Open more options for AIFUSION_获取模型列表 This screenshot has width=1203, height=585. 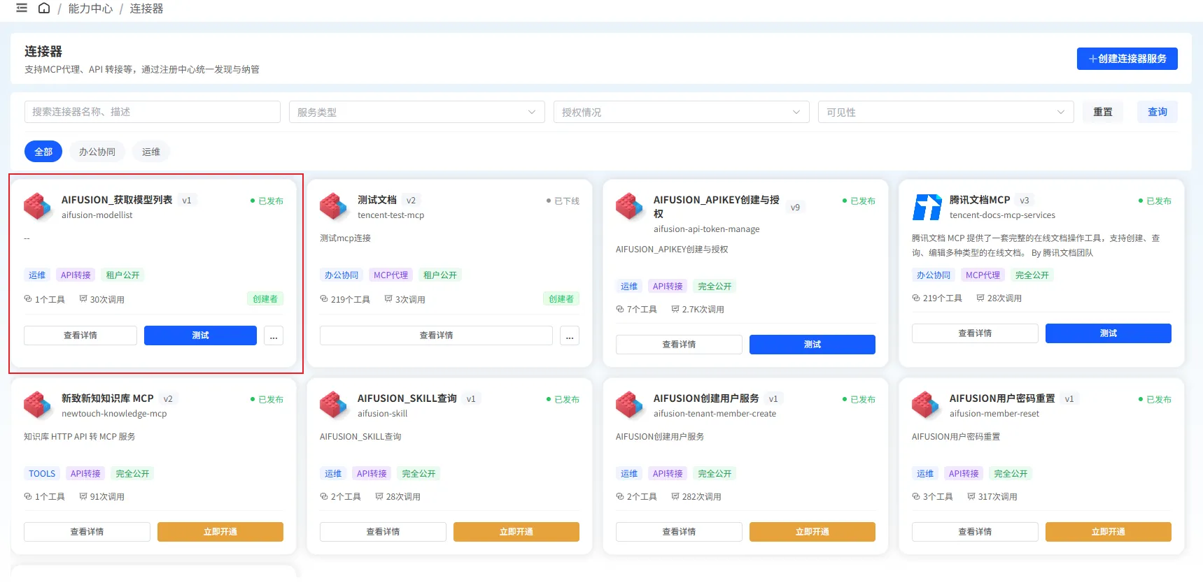(x=274, y=335)
